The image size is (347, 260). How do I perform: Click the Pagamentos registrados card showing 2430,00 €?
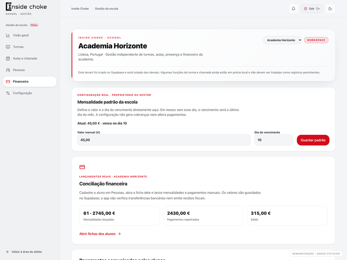(203, 216)
